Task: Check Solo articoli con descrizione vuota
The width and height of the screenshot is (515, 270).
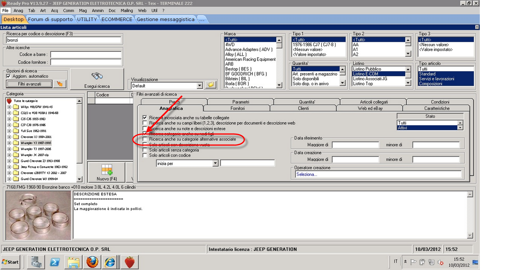Action: (x=145, y=145)
